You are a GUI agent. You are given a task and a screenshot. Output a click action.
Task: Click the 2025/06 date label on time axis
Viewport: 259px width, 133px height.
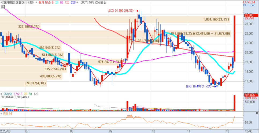click(5, 131)
